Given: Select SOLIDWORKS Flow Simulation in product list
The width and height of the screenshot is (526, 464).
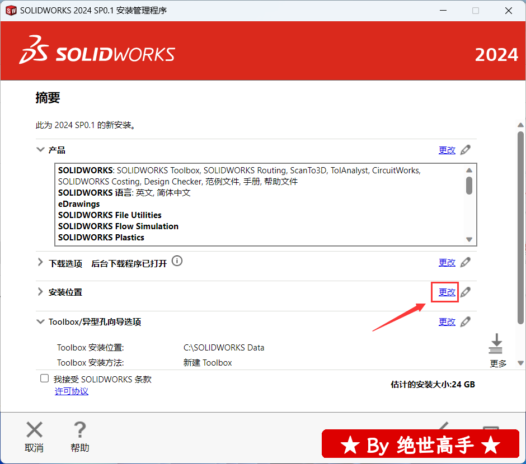Looking at the screenshot, I should point(118,226).
